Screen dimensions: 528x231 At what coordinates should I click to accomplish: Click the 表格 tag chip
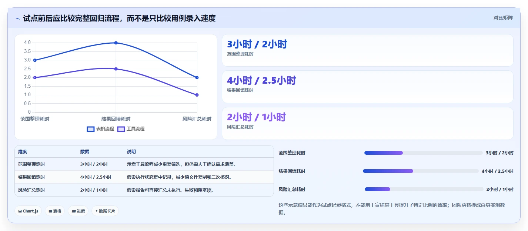[55, 211]
